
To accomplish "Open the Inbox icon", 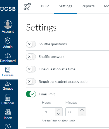I will coord(8,112).
